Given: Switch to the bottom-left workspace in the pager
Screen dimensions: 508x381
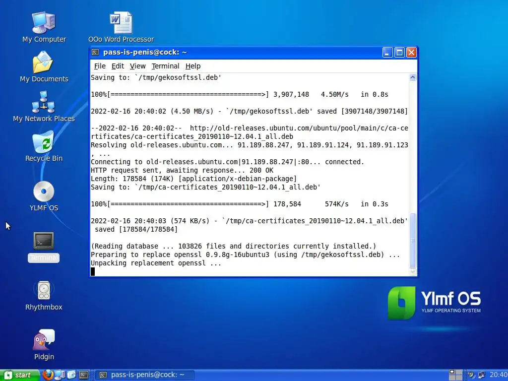Looking at the screenshot, I should 452,378.
